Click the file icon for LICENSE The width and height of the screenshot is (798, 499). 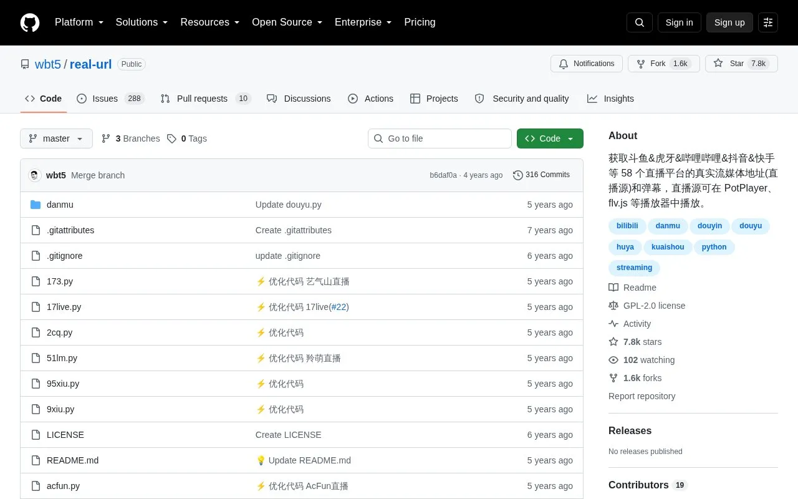coord(36,435)
